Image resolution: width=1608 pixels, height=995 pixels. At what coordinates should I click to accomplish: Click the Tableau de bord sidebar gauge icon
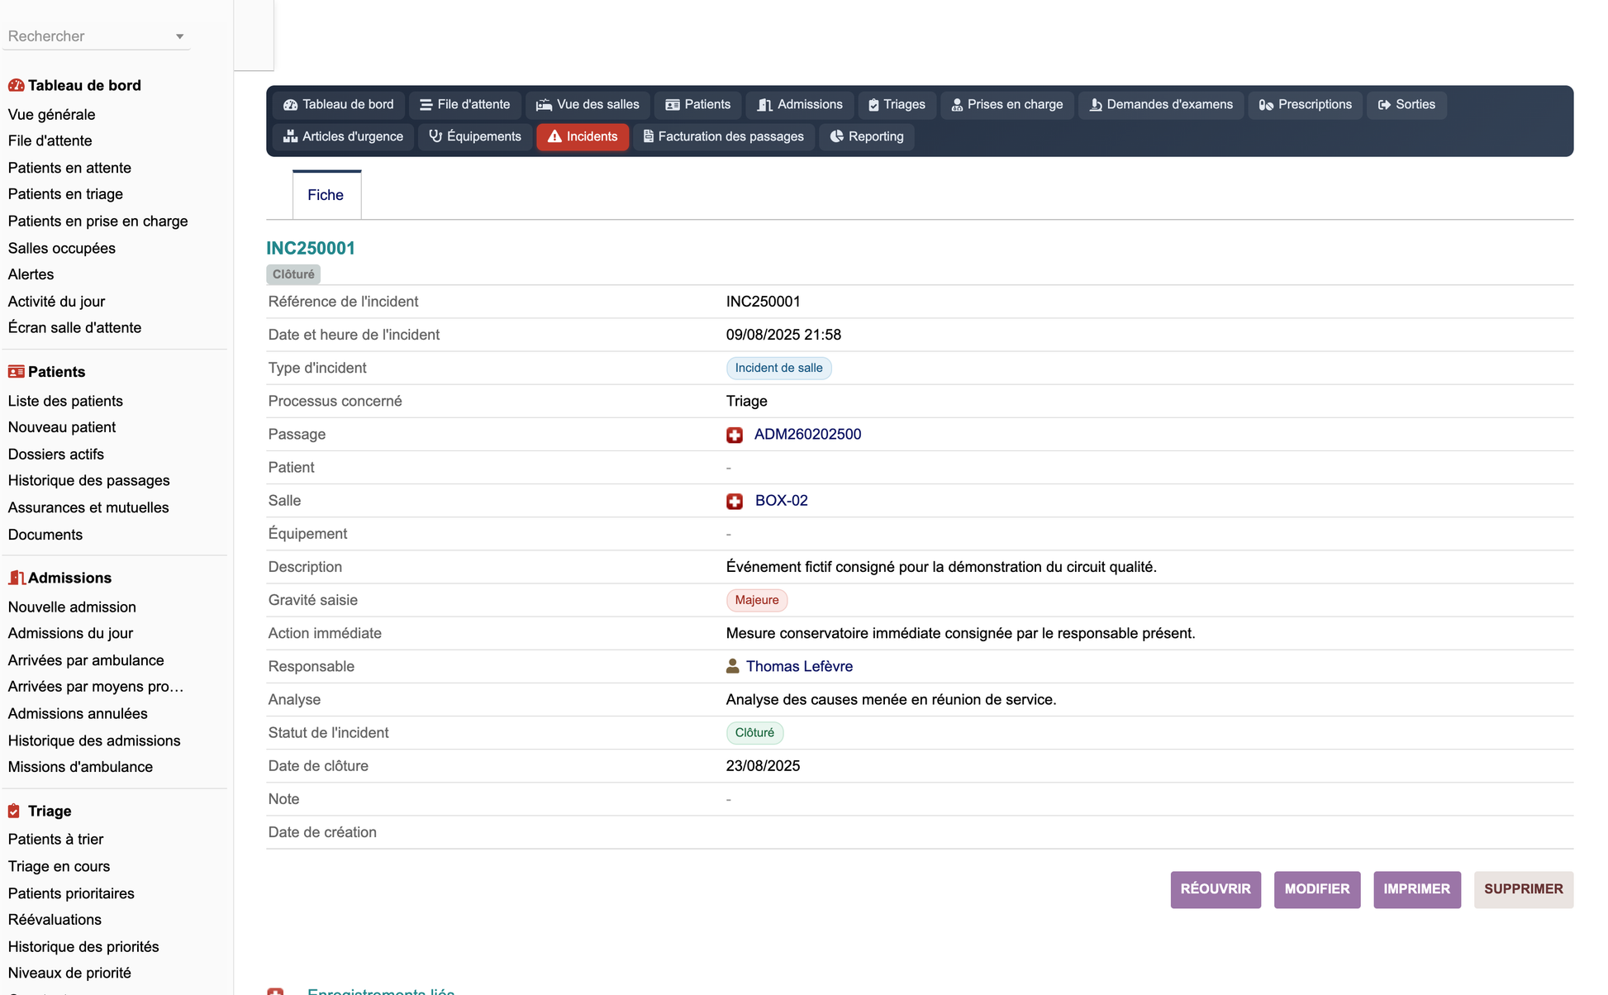coord(16,85)
